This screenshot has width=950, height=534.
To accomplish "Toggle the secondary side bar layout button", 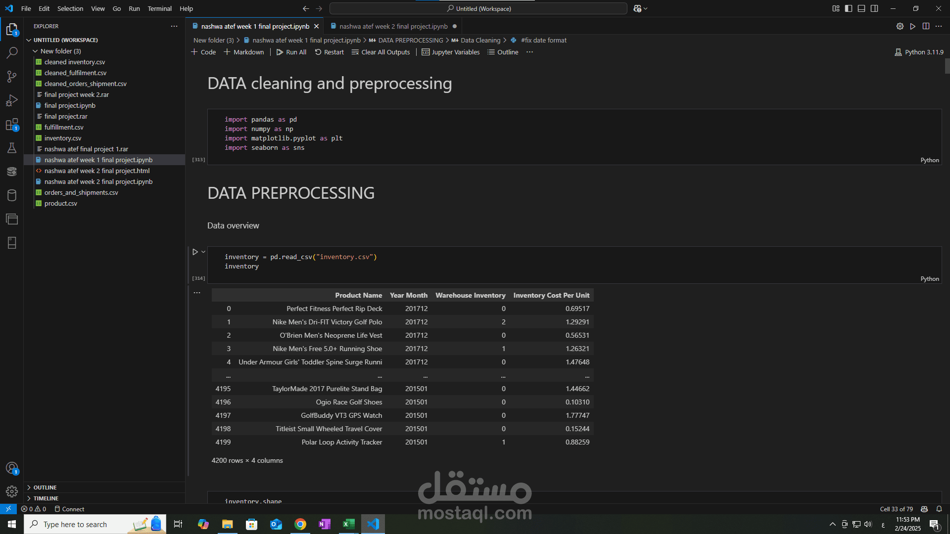I will click(x=874, y=8).
